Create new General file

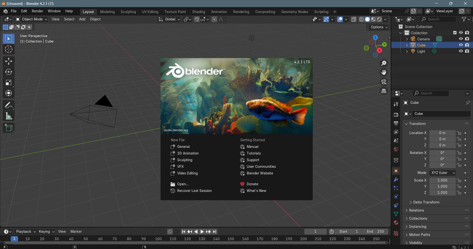(183, 146)
